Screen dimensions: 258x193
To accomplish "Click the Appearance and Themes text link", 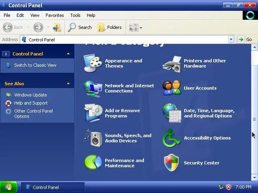I will pyautogui.click(x=124, y=64).
